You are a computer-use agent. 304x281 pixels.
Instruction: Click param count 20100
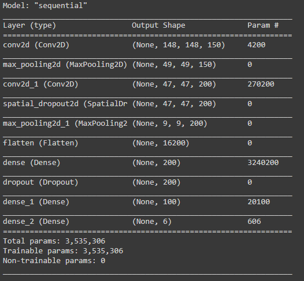[x=259, y=202]
